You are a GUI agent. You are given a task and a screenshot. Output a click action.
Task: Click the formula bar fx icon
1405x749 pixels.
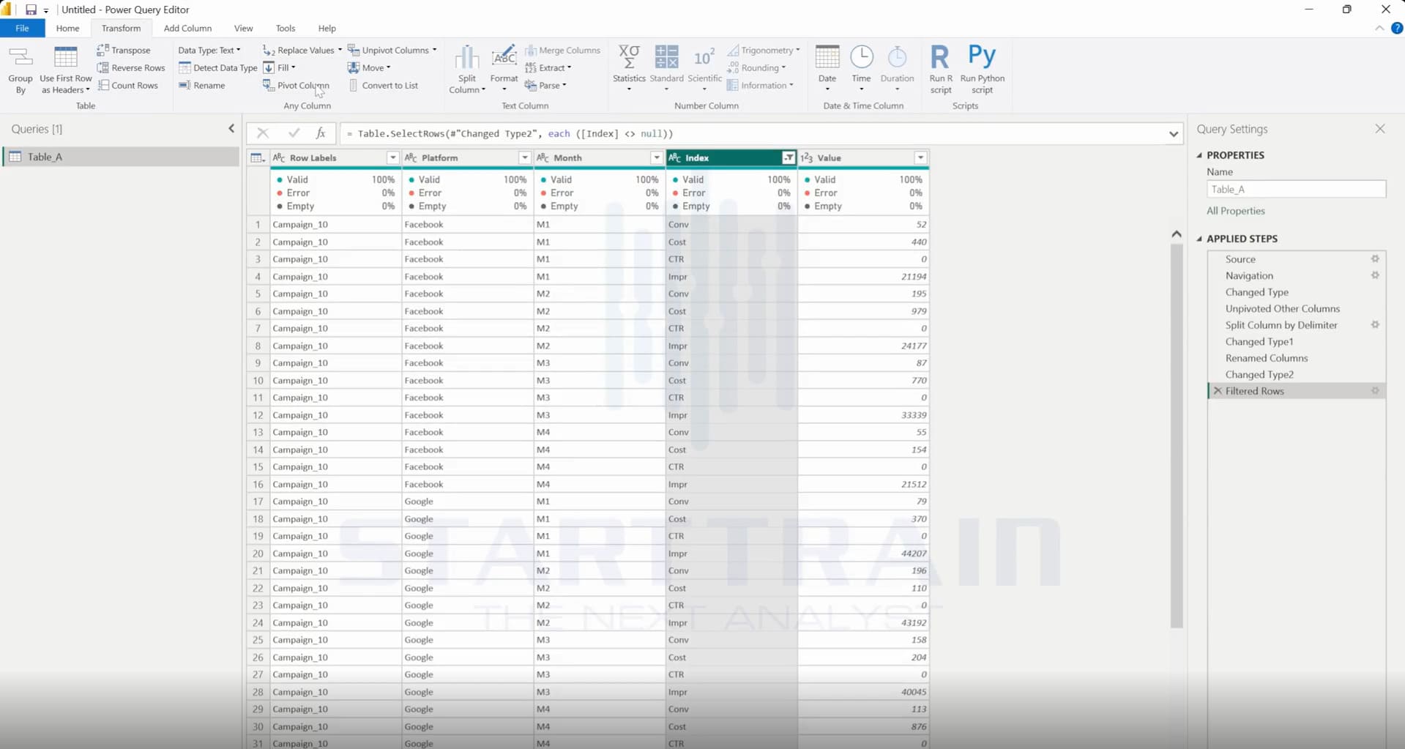pyautogui.click(x=321, y=133)
